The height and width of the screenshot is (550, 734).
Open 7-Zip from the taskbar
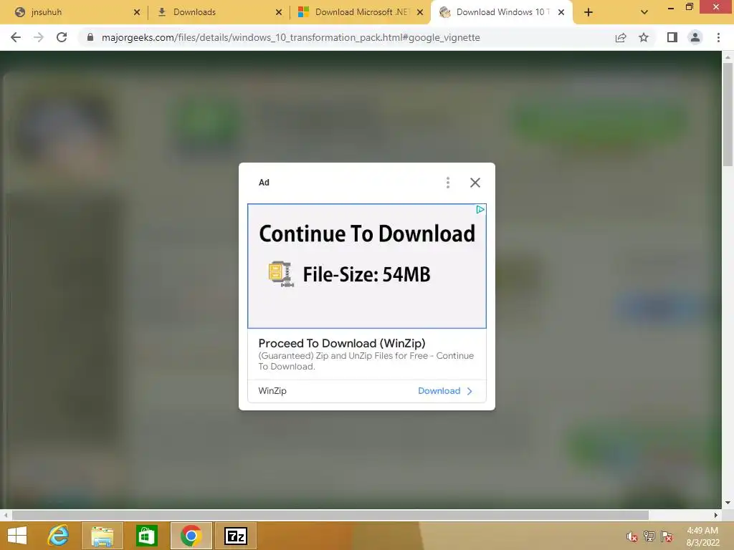pyautogui.click(x=235, y=536)
